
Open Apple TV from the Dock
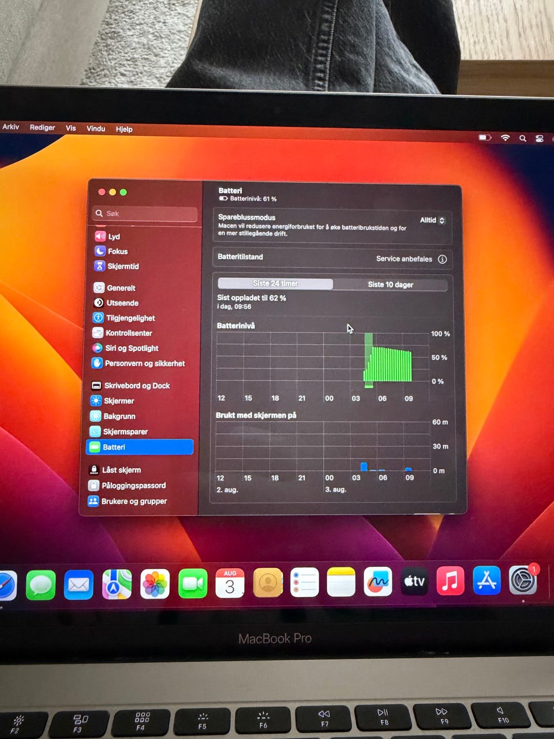click(x=414, y=581)
